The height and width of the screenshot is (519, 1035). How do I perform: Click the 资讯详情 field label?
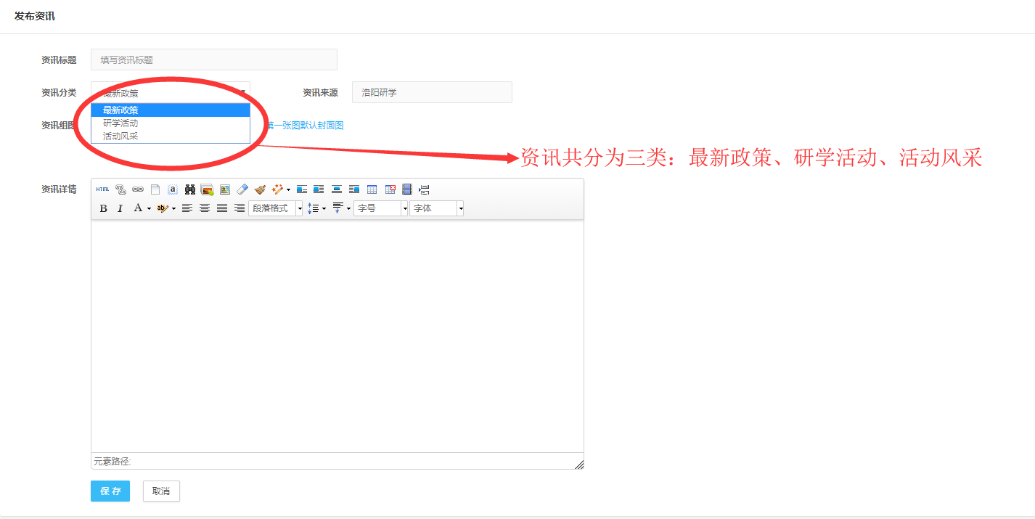(x=59, y=189)
